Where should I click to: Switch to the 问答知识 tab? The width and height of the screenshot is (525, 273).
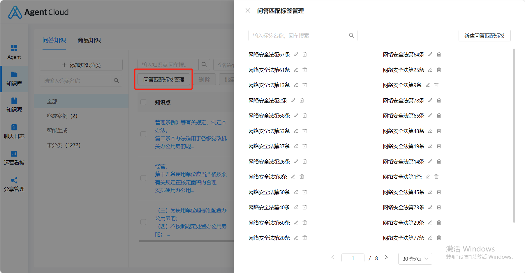pyautogui.click(x=54, y=40)
